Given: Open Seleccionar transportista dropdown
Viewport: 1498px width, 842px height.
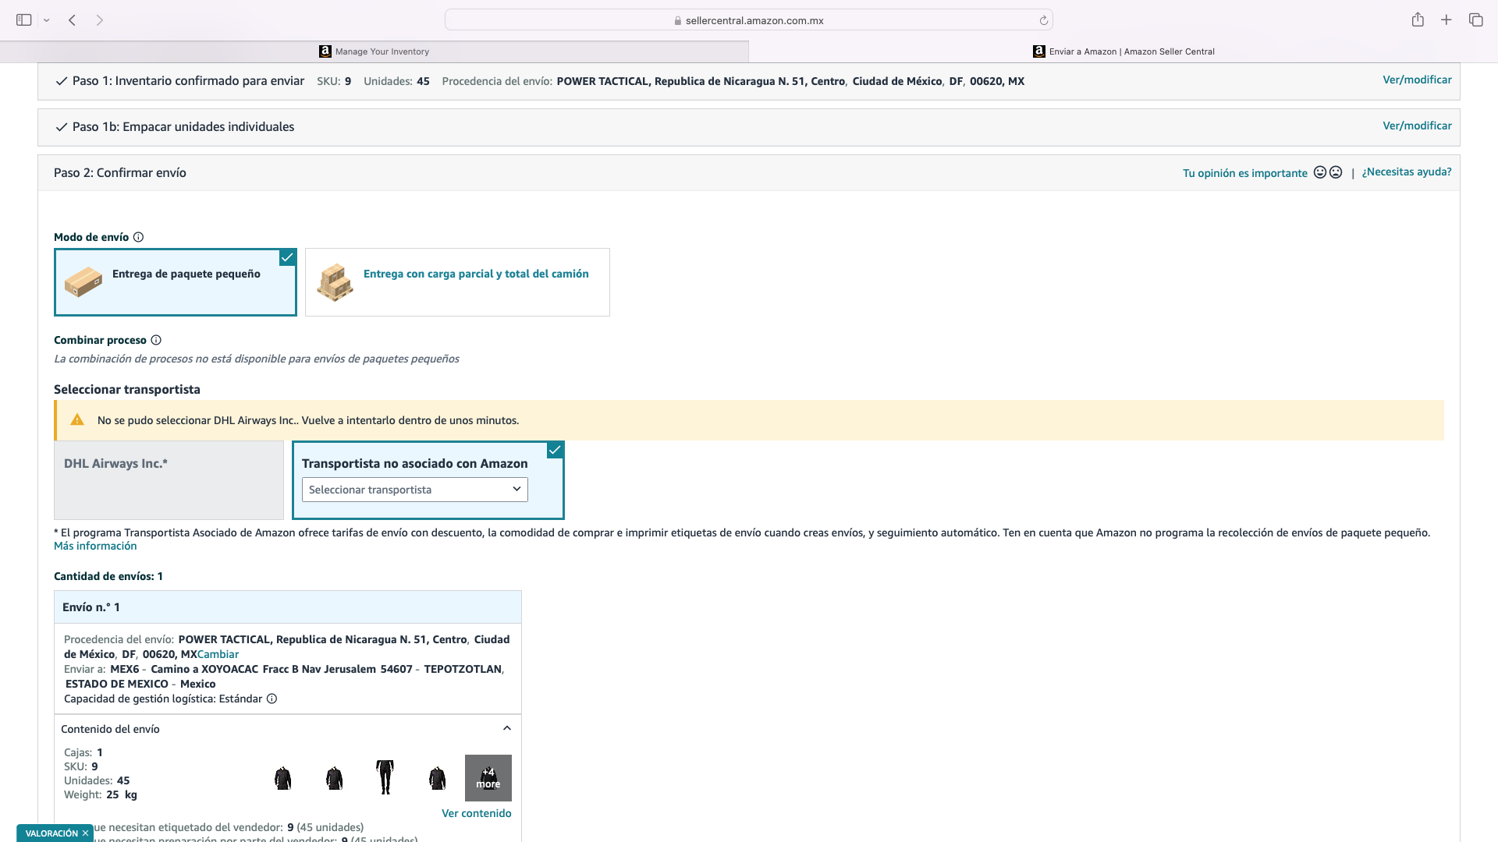Looking at the screenshot, I should click(415, 490).
